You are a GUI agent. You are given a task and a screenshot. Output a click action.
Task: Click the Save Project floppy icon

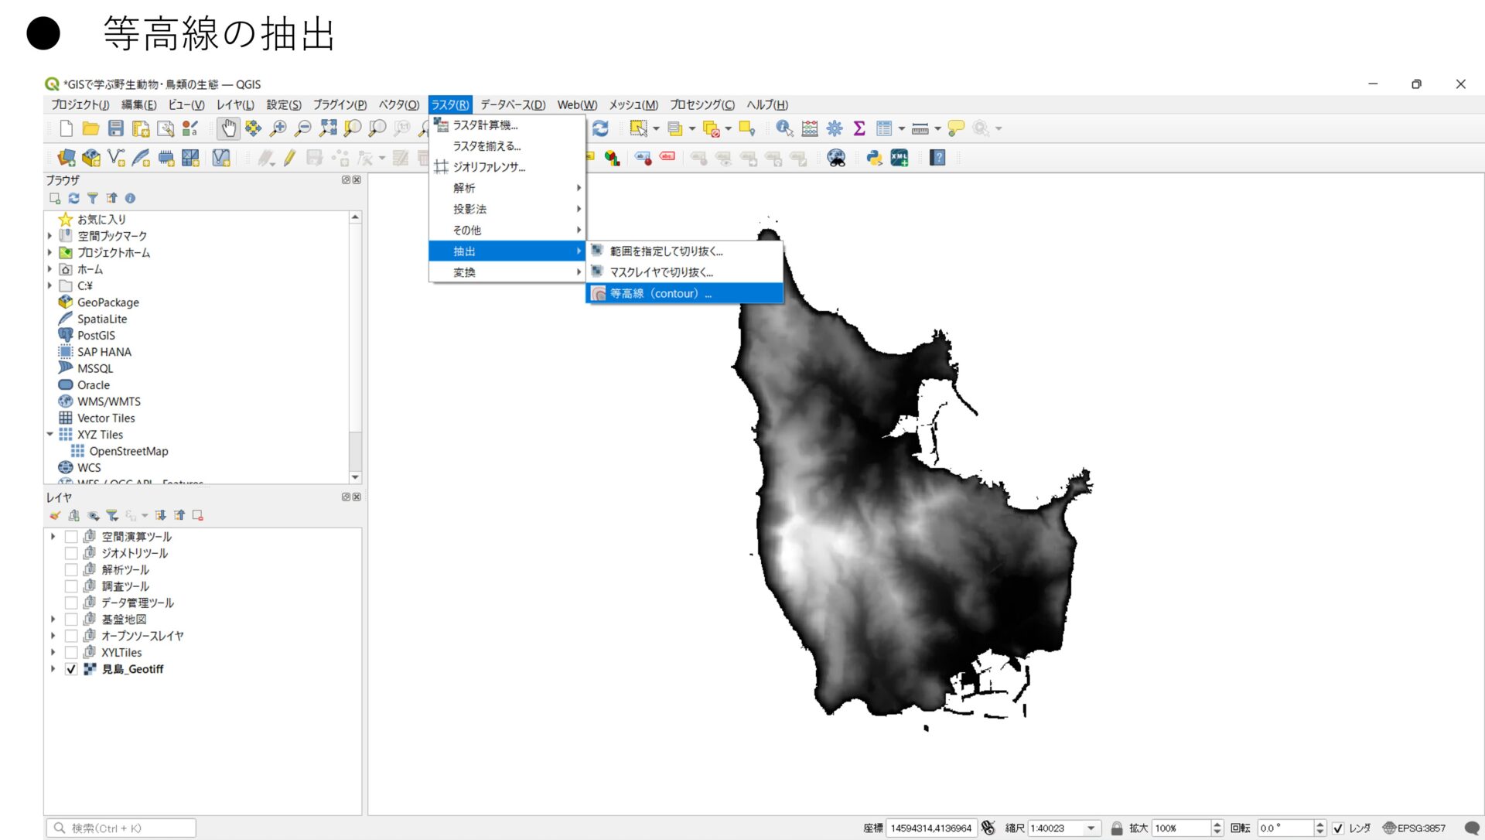coord(116,128)
